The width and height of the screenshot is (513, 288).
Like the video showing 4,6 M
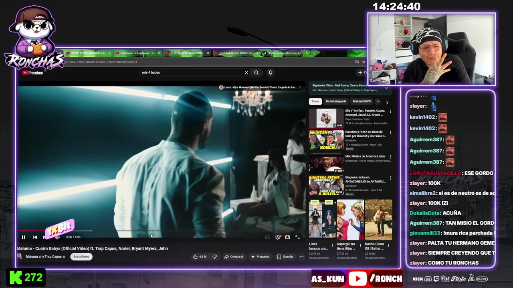200,256
